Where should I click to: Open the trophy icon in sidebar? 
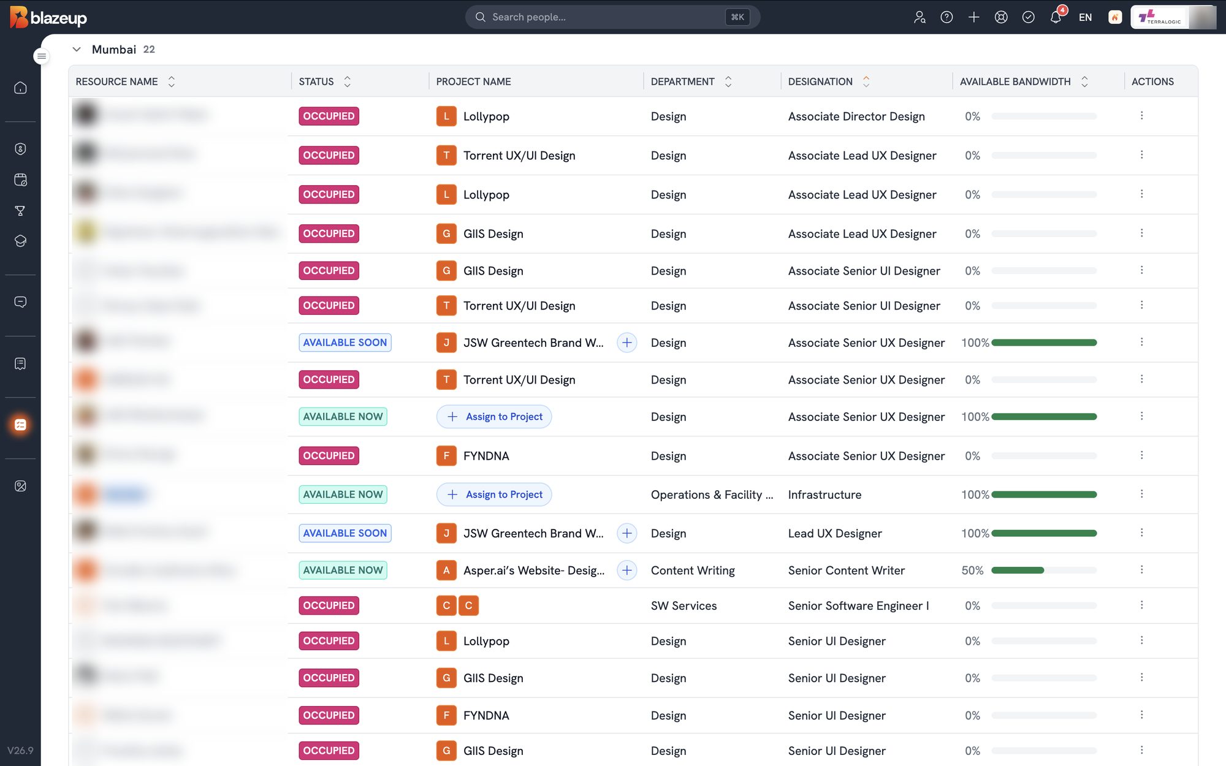coord(20,211)
